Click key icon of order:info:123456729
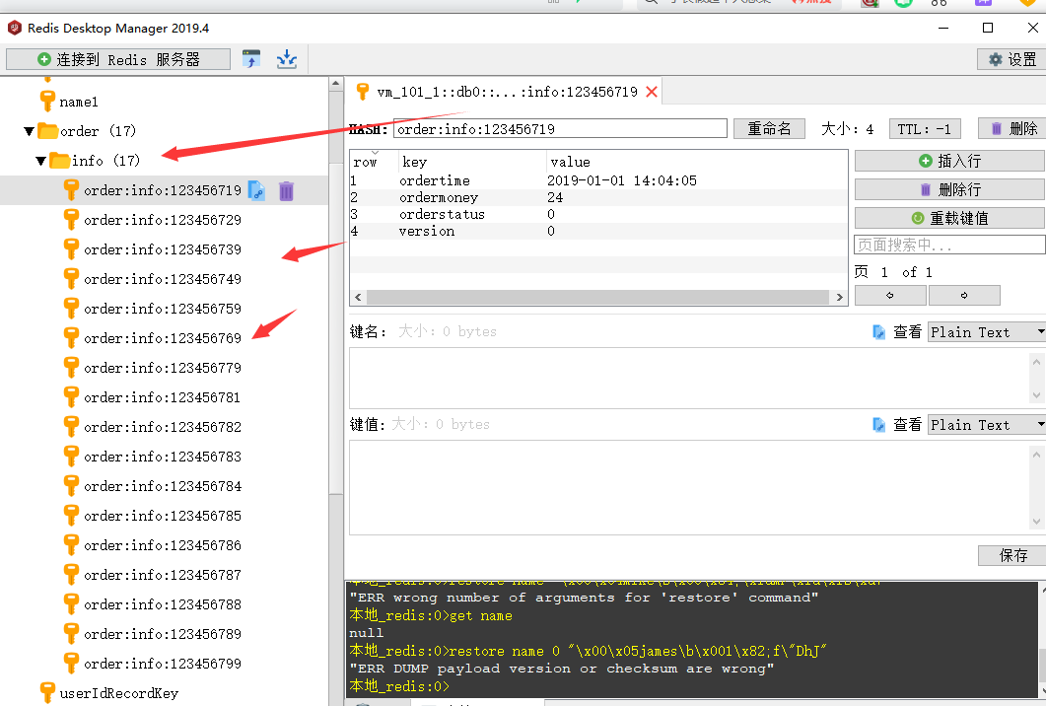 [x=71, y=220]
